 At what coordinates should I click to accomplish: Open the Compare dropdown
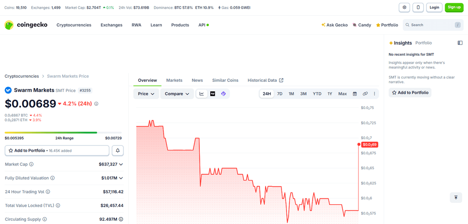click(177, 94)
